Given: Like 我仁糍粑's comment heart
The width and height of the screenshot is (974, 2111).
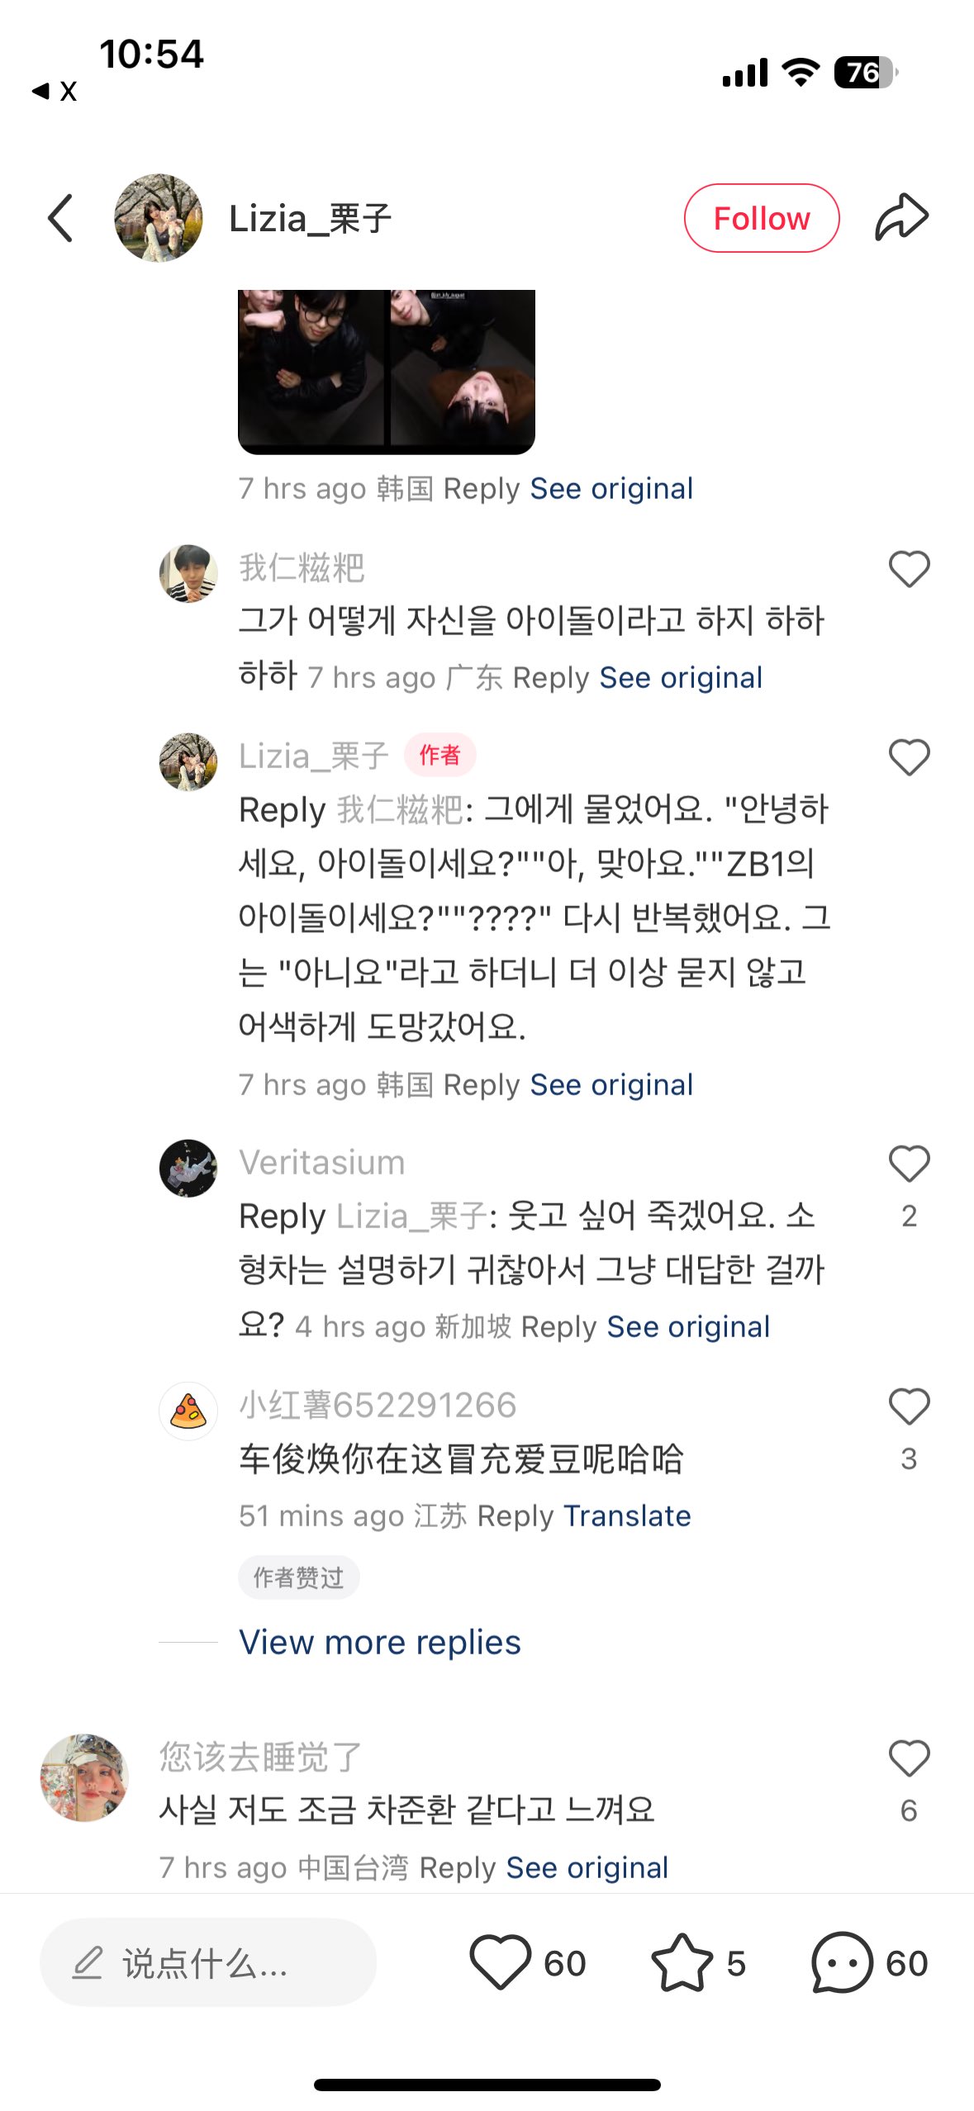Looking at the screenshot, I should pos(909,569).
